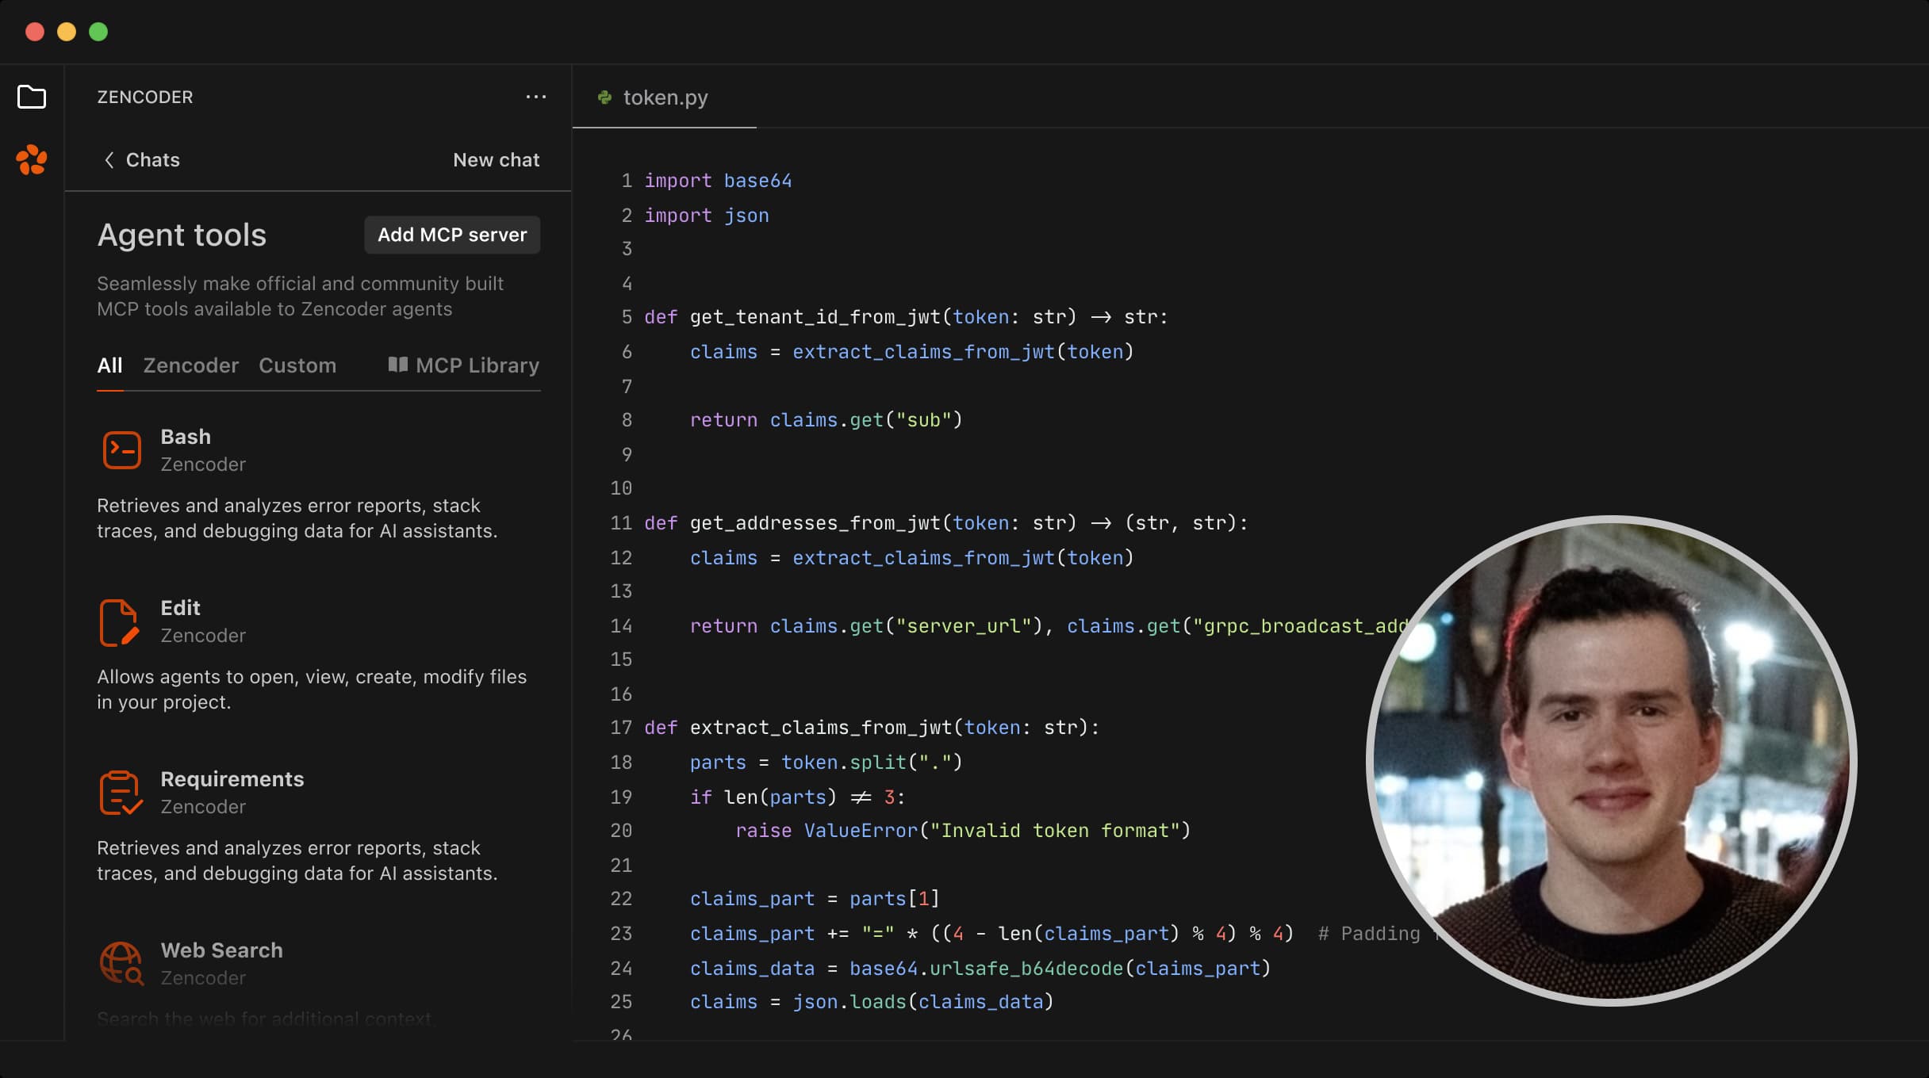Go back using the Chats chevron
1929x1078 pixels.
pos(109,159)
